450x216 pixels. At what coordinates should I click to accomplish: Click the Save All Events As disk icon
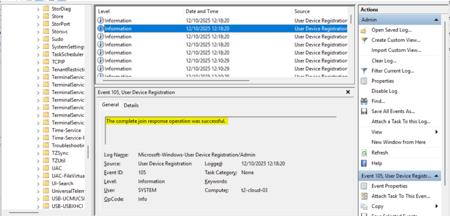tap(364, 111)
